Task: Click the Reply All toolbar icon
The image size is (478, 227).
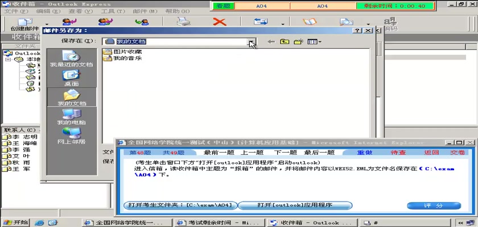Action: (x=105, y=22)
